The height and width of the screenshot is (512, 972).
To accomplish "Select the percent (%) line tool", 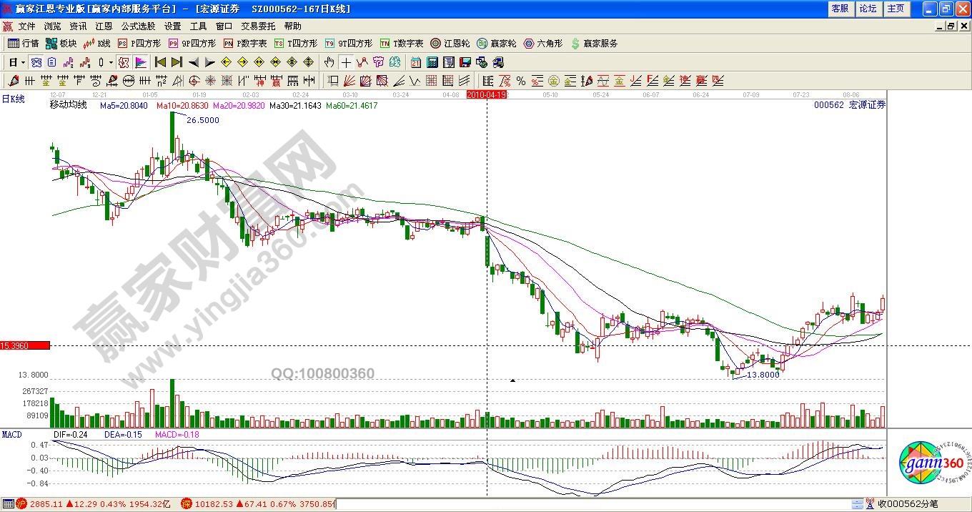I will click(521, 81).
